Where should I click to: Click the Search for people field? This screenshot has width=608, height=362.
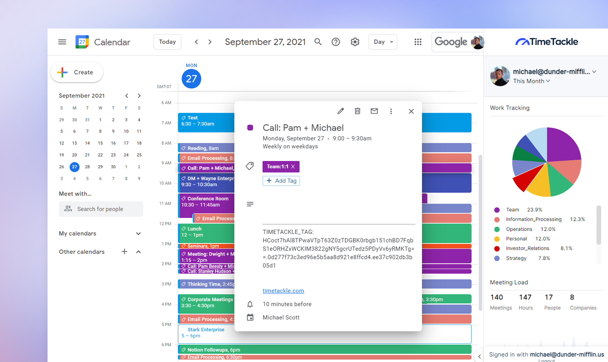click(x=101, y=209)
